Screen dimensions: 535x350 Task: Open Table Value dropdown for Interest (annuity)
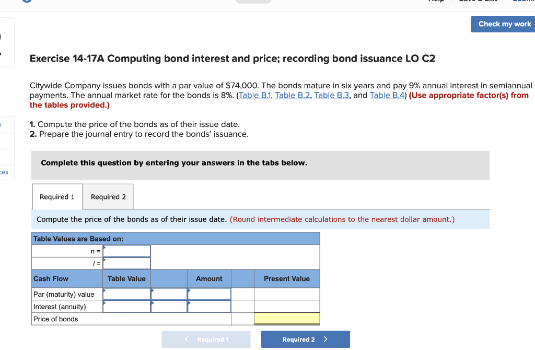[126, 306]
